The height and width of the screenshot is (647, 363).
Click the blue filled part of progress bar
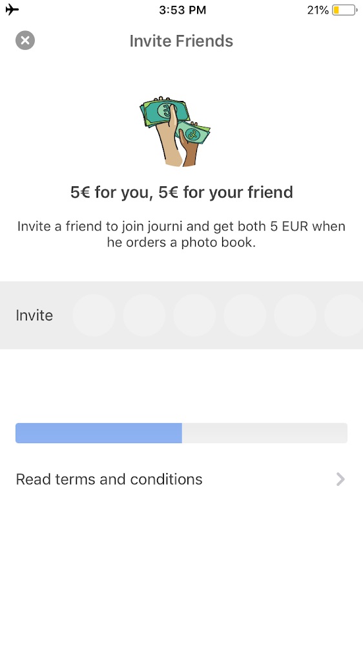tap(99, 433)
